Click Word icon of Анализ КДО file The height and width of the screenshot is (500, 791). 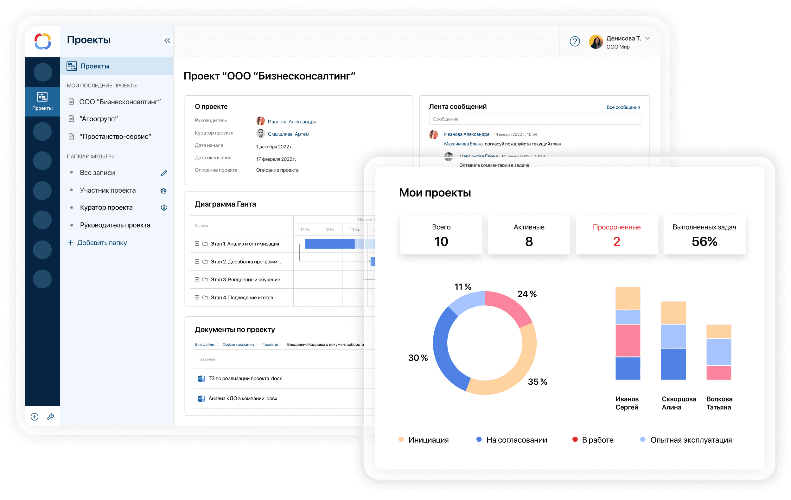201,399
